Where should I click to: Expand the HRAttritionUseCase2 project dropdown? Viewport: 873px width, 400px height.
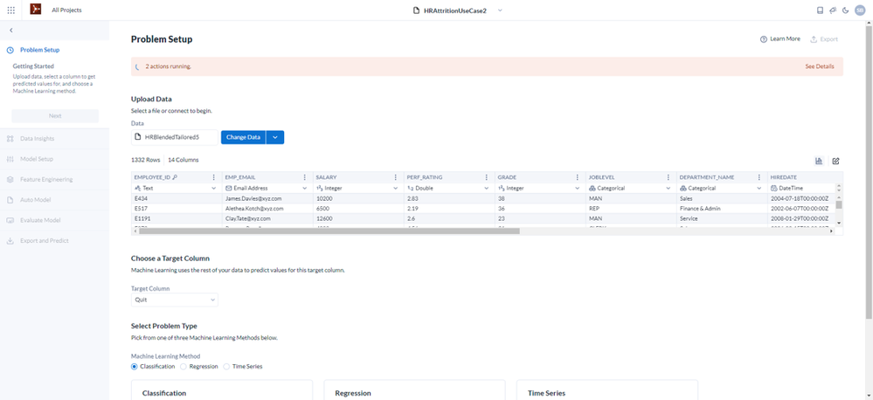500,10
